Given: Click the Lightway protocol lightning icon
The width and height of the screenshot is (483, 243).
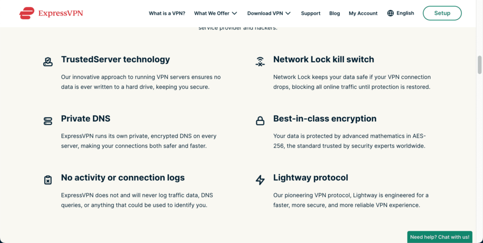Looking at the screenshot, I should click(x=260, y=180).
